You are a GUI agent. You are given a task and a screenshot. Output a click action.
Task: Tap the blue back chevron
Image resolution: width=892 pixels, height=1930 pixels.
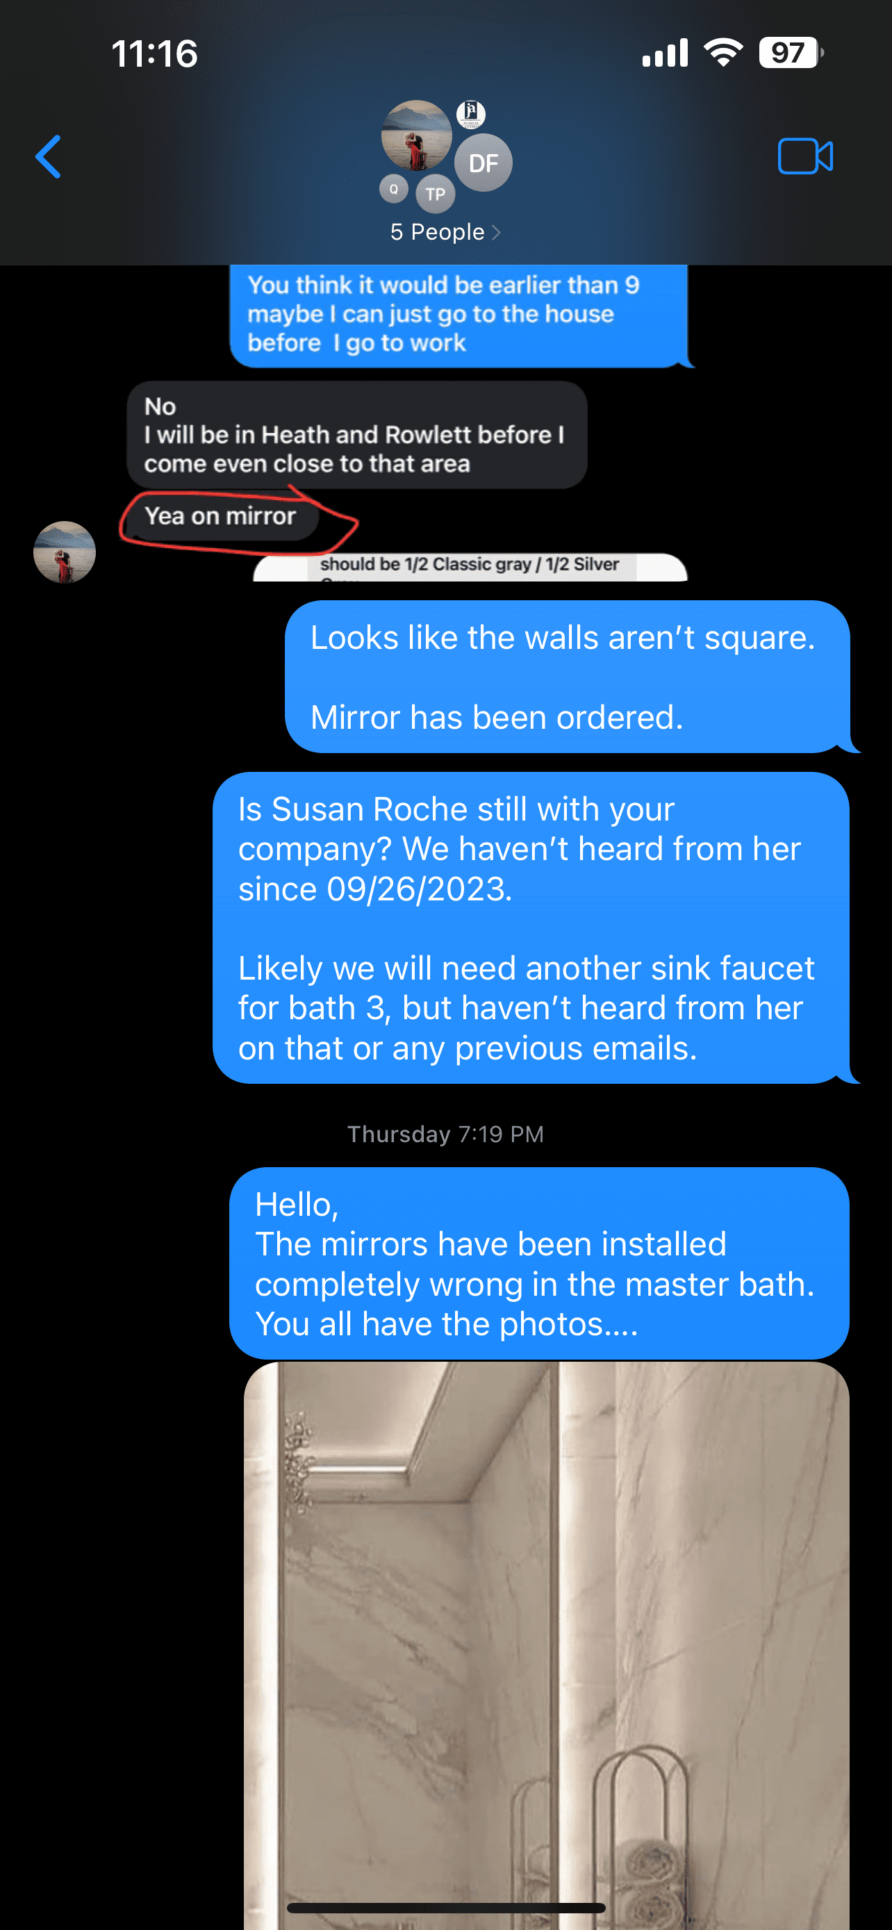49,157
